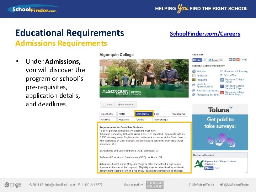Open the MySchoolFinder Facebook link

203,185
